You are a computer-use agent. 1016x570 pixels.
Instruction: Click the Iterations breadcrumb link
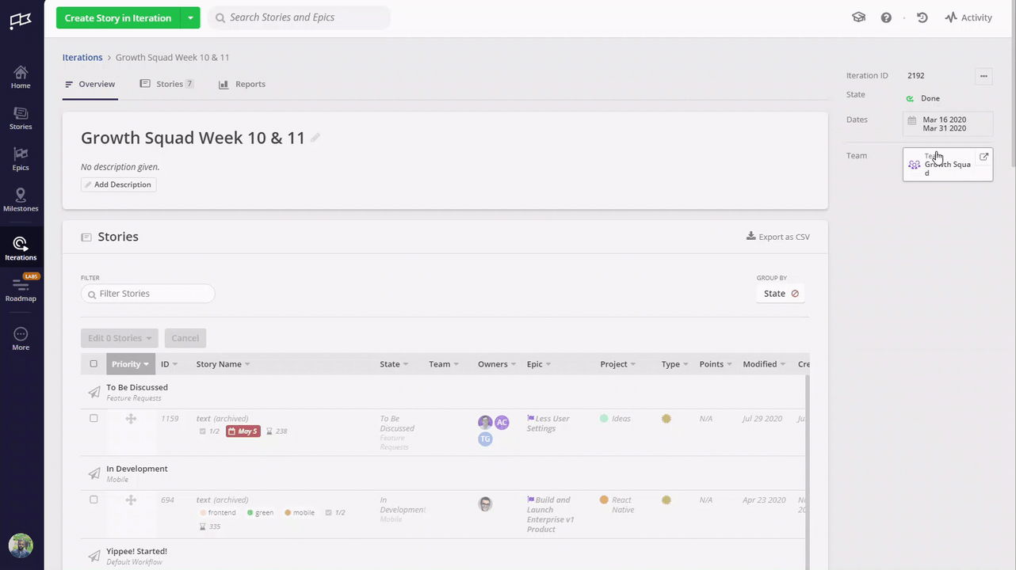click(x=82, y=57)
